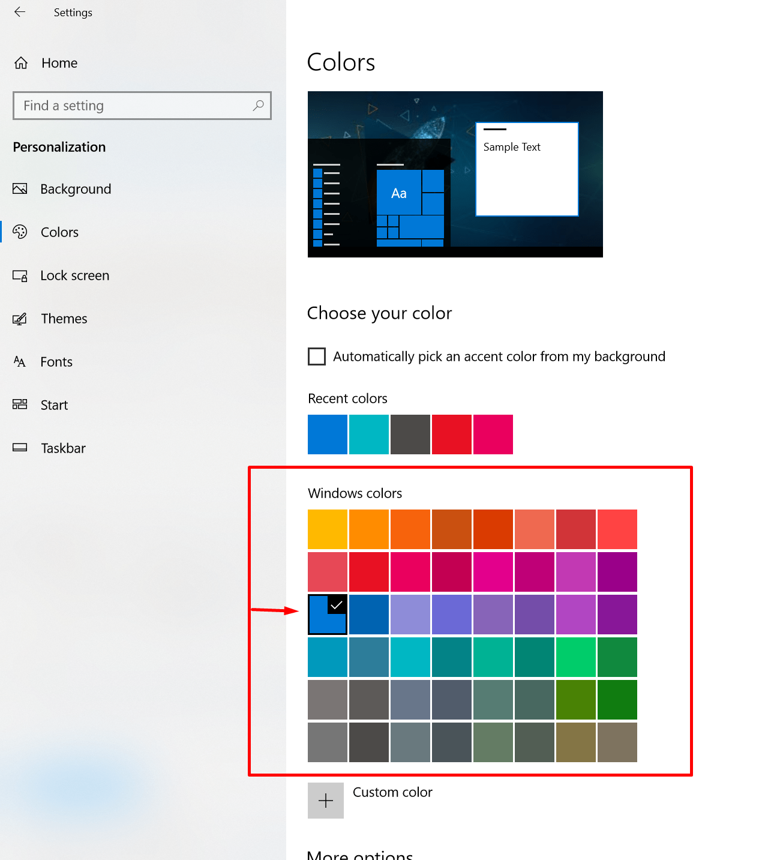Open Lock screen settings via its padlock icon
The image size is (762, 860).
pyautogui.click(x=20, y=275)
